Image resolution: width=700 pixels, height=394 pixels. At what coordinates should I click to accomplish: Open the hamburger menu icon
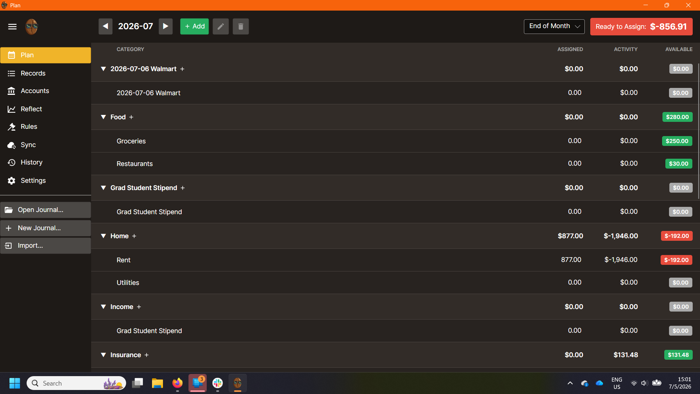pyautogui.click(x=12, y=27)
